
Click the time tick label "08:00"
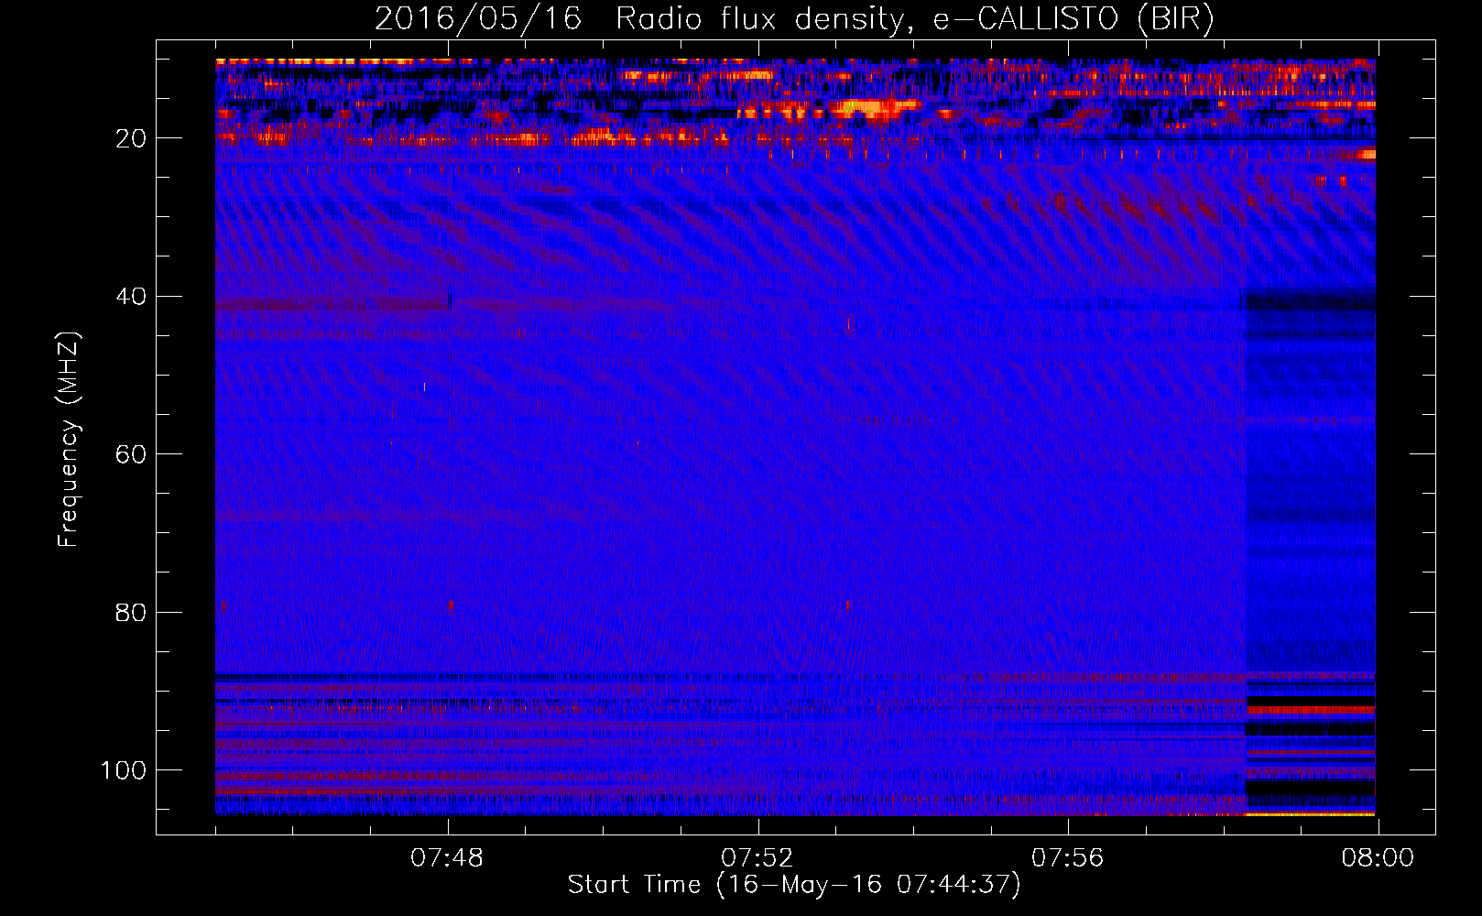1378,858
